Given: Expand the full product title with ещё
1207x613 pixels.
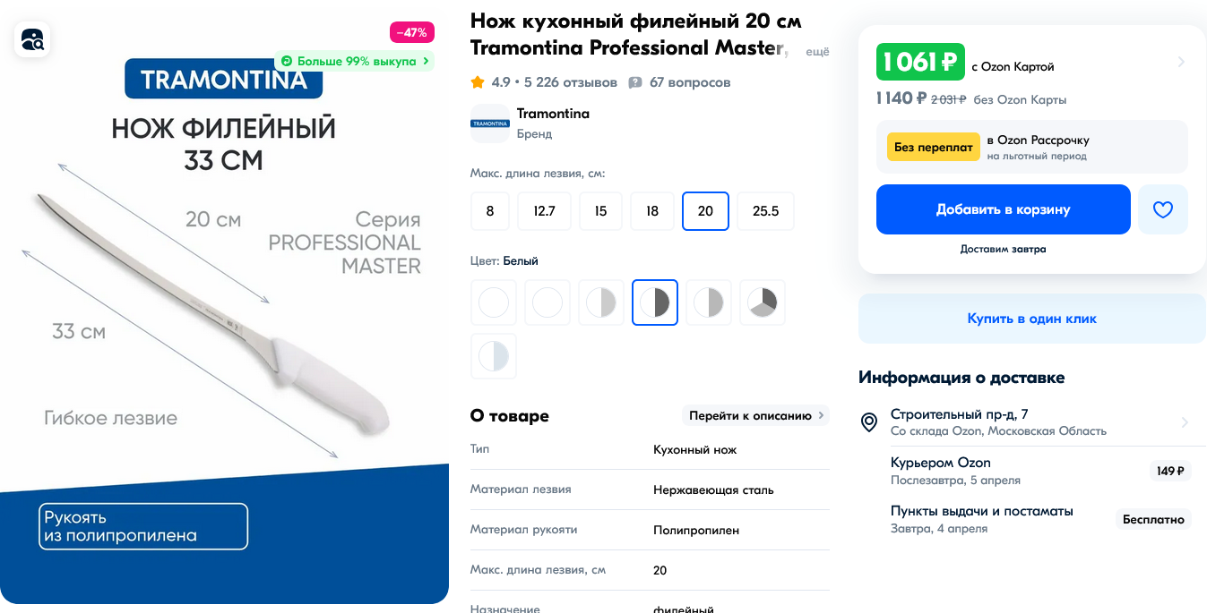Looking at the screenshot, I should (817, 53).
